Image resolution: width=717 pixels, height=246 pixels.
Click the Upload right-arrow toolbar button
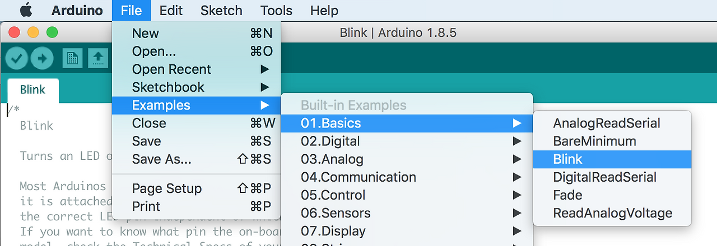click(42, 58)
